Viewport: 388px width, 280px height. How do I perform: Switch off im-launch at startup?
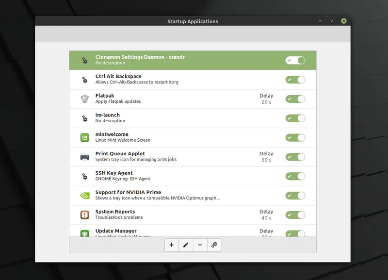[295, 118]
